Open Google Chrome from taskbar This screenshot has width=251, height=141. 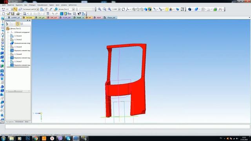(x=36, y=138)
